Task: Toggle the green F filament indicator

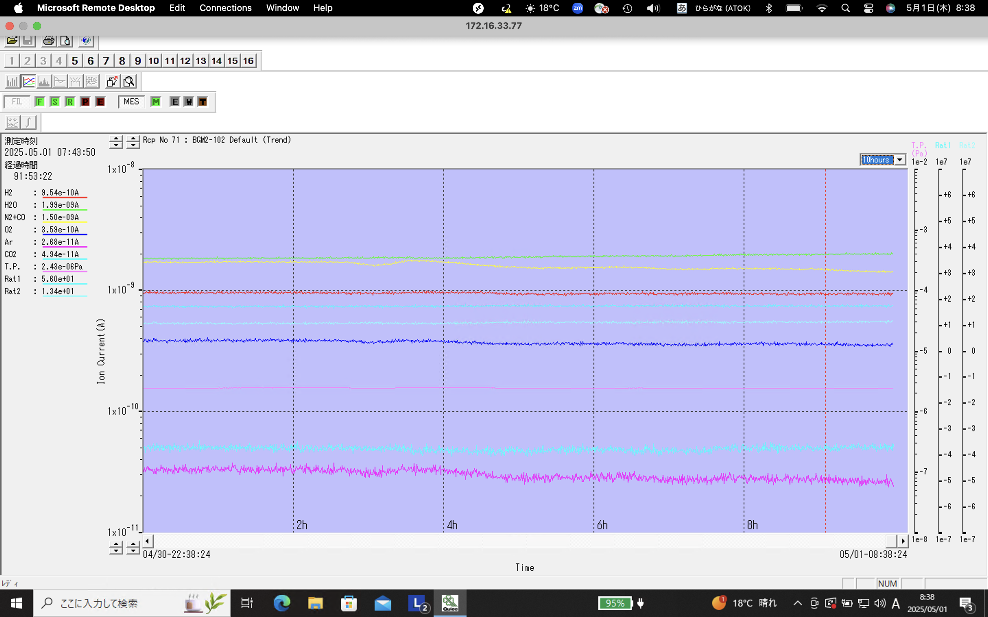Action: pyautogui.click(x=39, y=101)
